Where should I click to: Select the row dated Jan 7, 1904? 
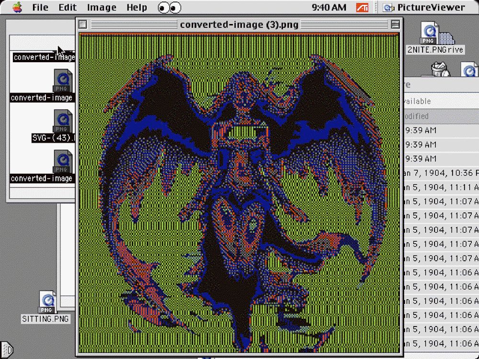[441, 173]
